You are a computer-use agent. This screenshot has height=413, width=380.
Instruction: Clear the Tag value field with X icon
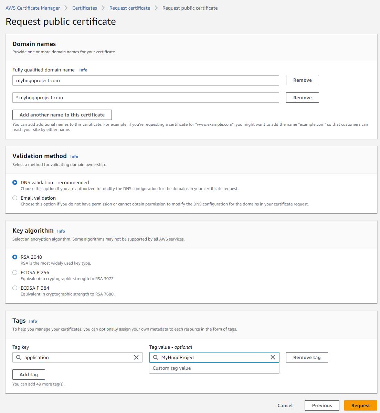tap(273, 357)
